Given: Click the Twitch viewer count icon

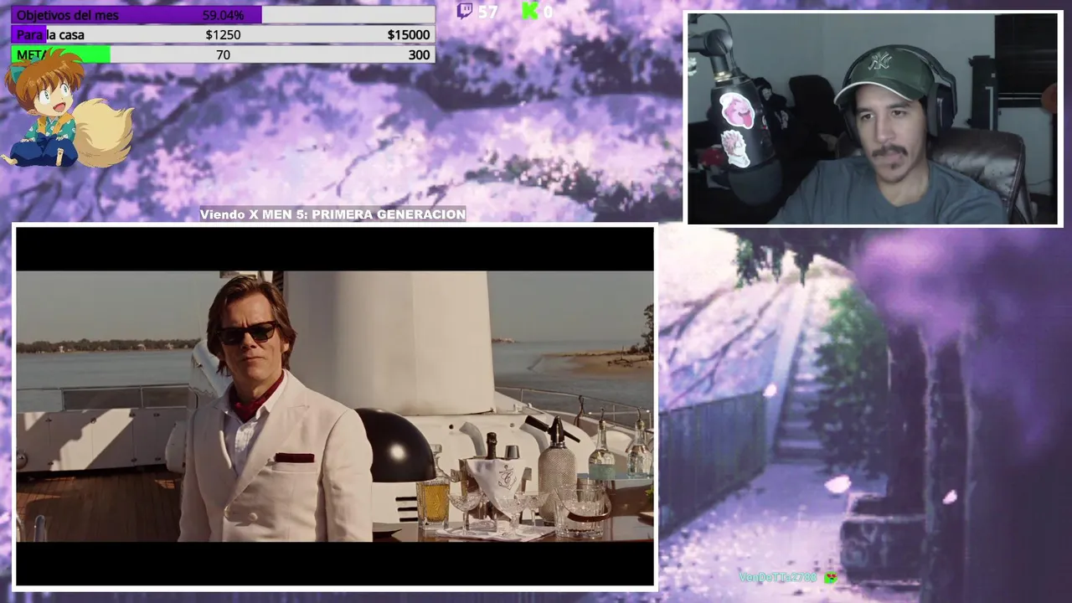Looking at the screenshot, I should tap(465, 11).
